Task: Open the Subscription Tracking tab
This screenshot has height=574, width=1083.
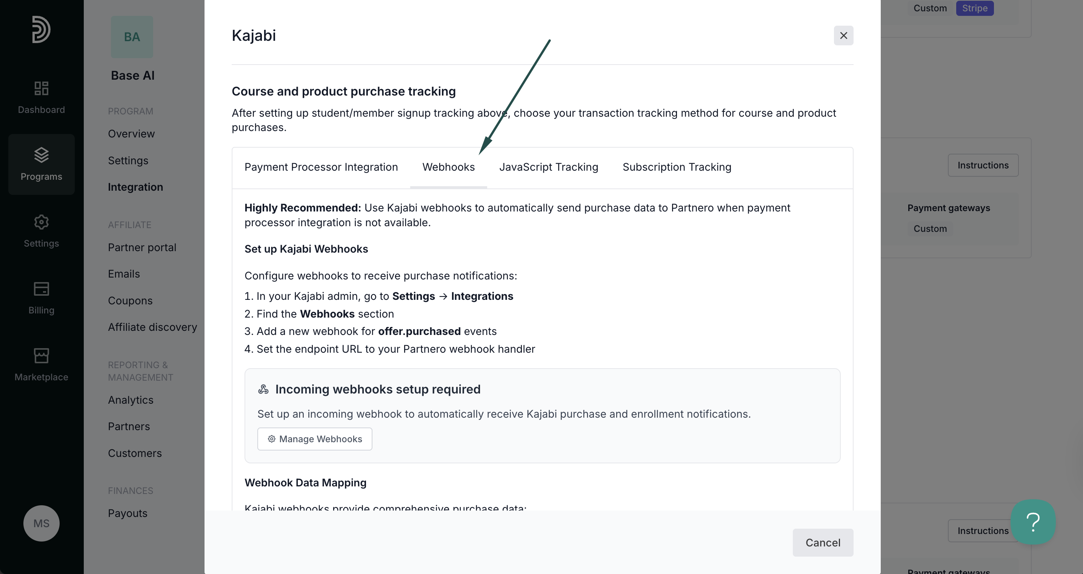Action: 677,167
